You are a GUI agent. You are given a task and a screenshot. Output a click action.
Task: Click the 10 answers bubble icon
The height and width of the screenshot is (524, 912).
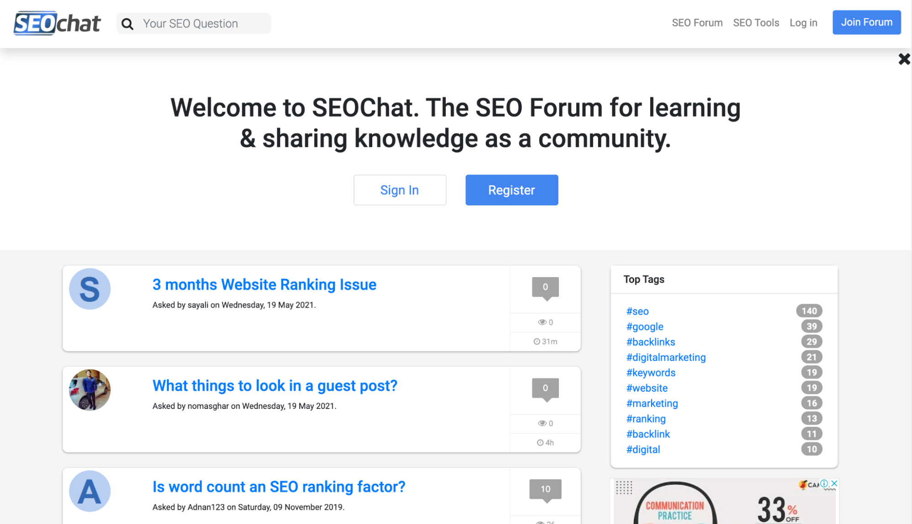[545, 489]
